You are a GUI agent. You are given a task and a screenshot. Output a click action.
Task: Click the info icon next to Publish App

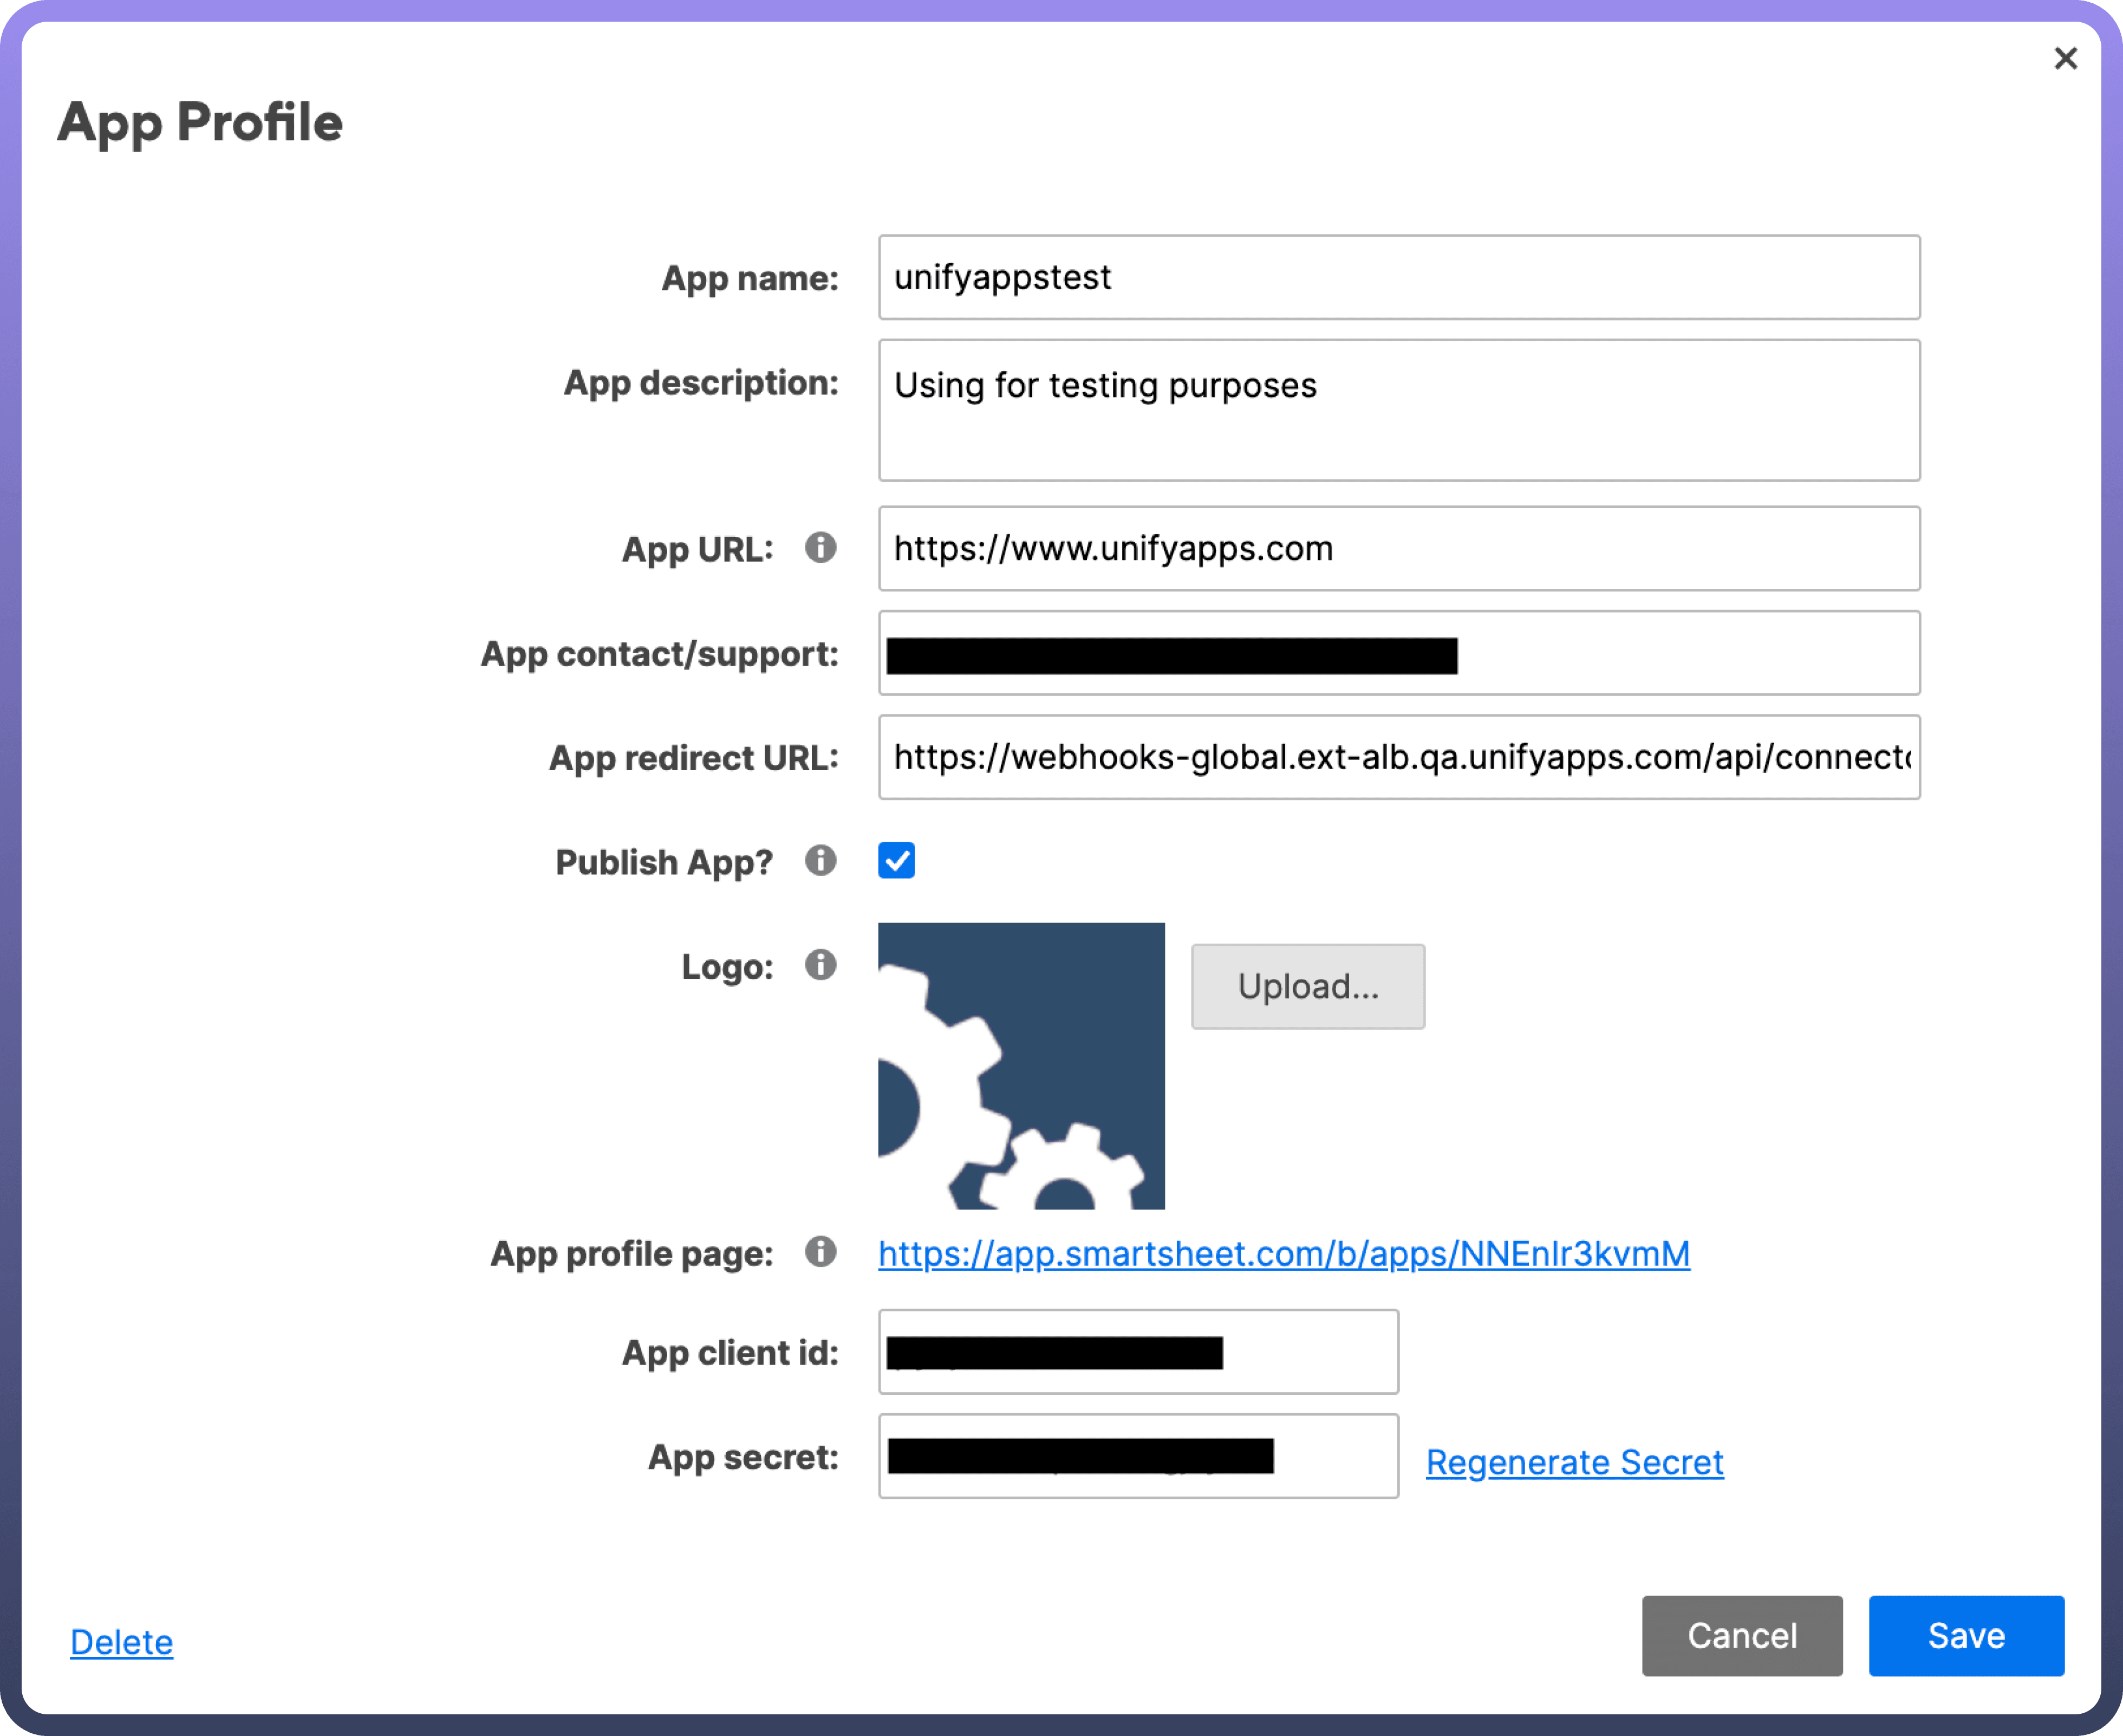pos(820,861)
